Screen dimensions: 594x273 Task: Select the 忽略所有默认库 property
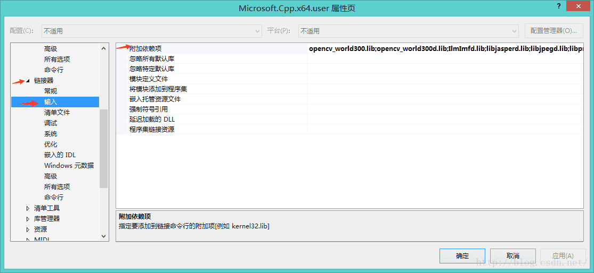tap(152, 58)
